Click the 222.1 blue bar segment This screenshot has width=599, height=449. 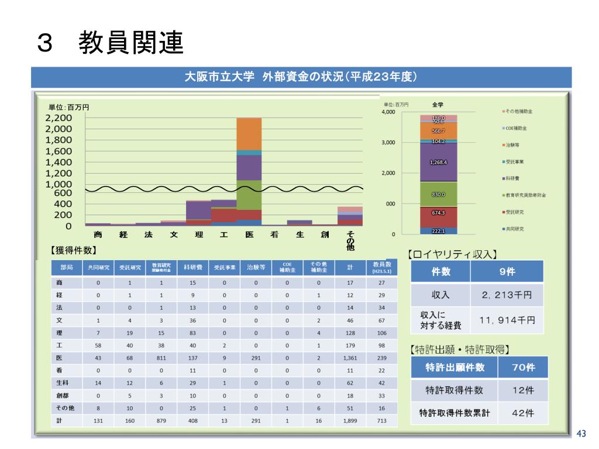point(439,231)
